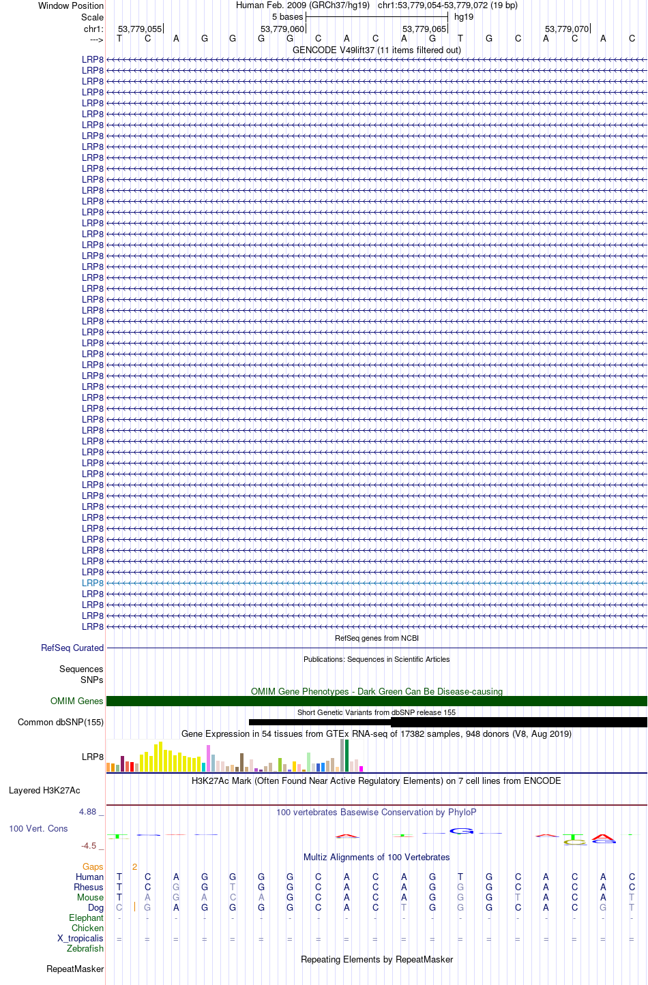Click the H3K27Ac Mark track title

[377, 781]
